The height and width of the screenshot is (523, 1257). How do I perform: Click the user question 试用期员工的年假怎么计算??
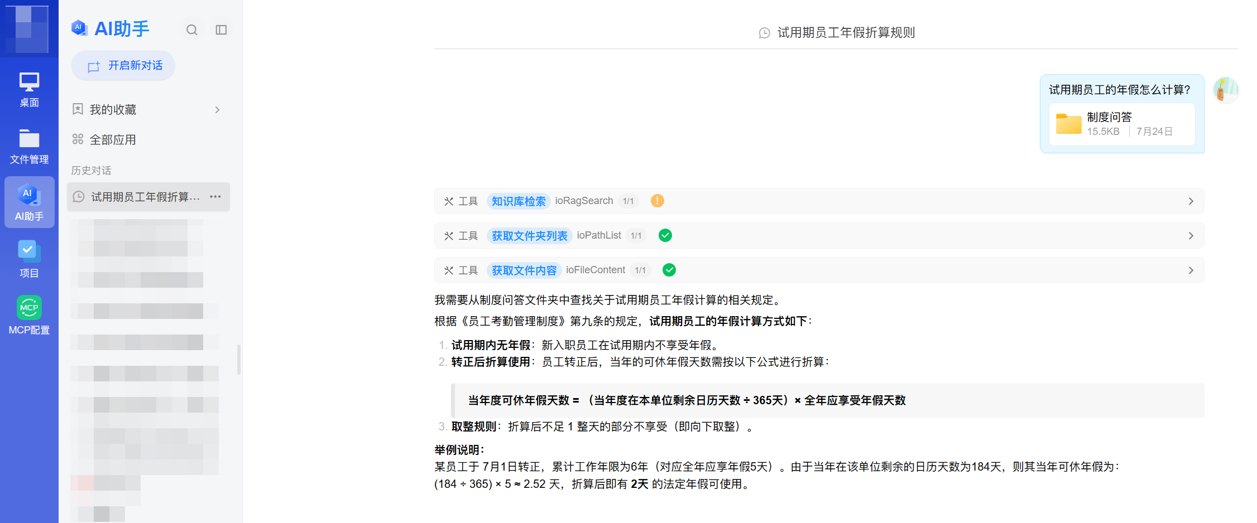(1120, 90)
